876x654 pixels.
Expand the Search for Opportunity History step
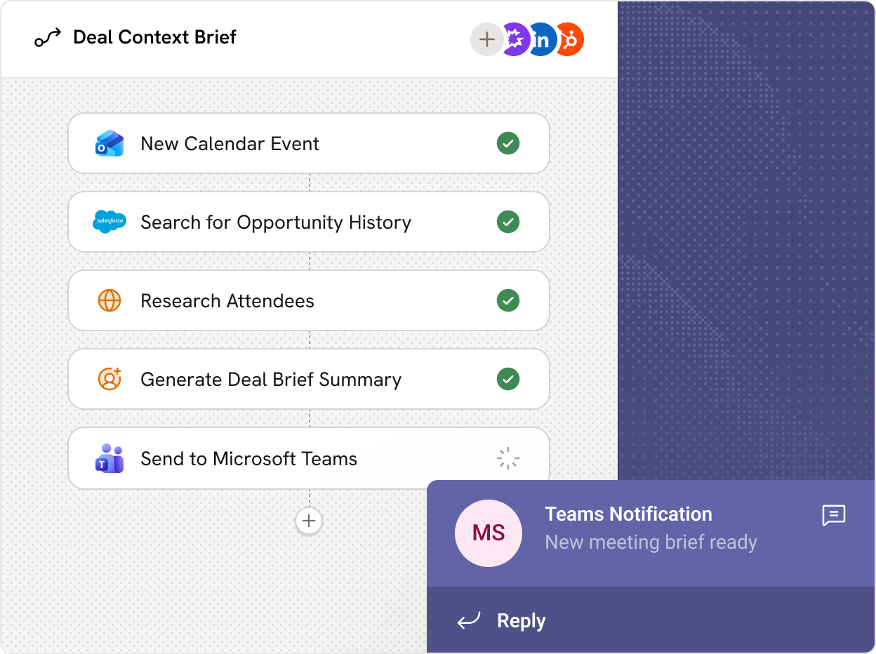(x=309, y=222)
